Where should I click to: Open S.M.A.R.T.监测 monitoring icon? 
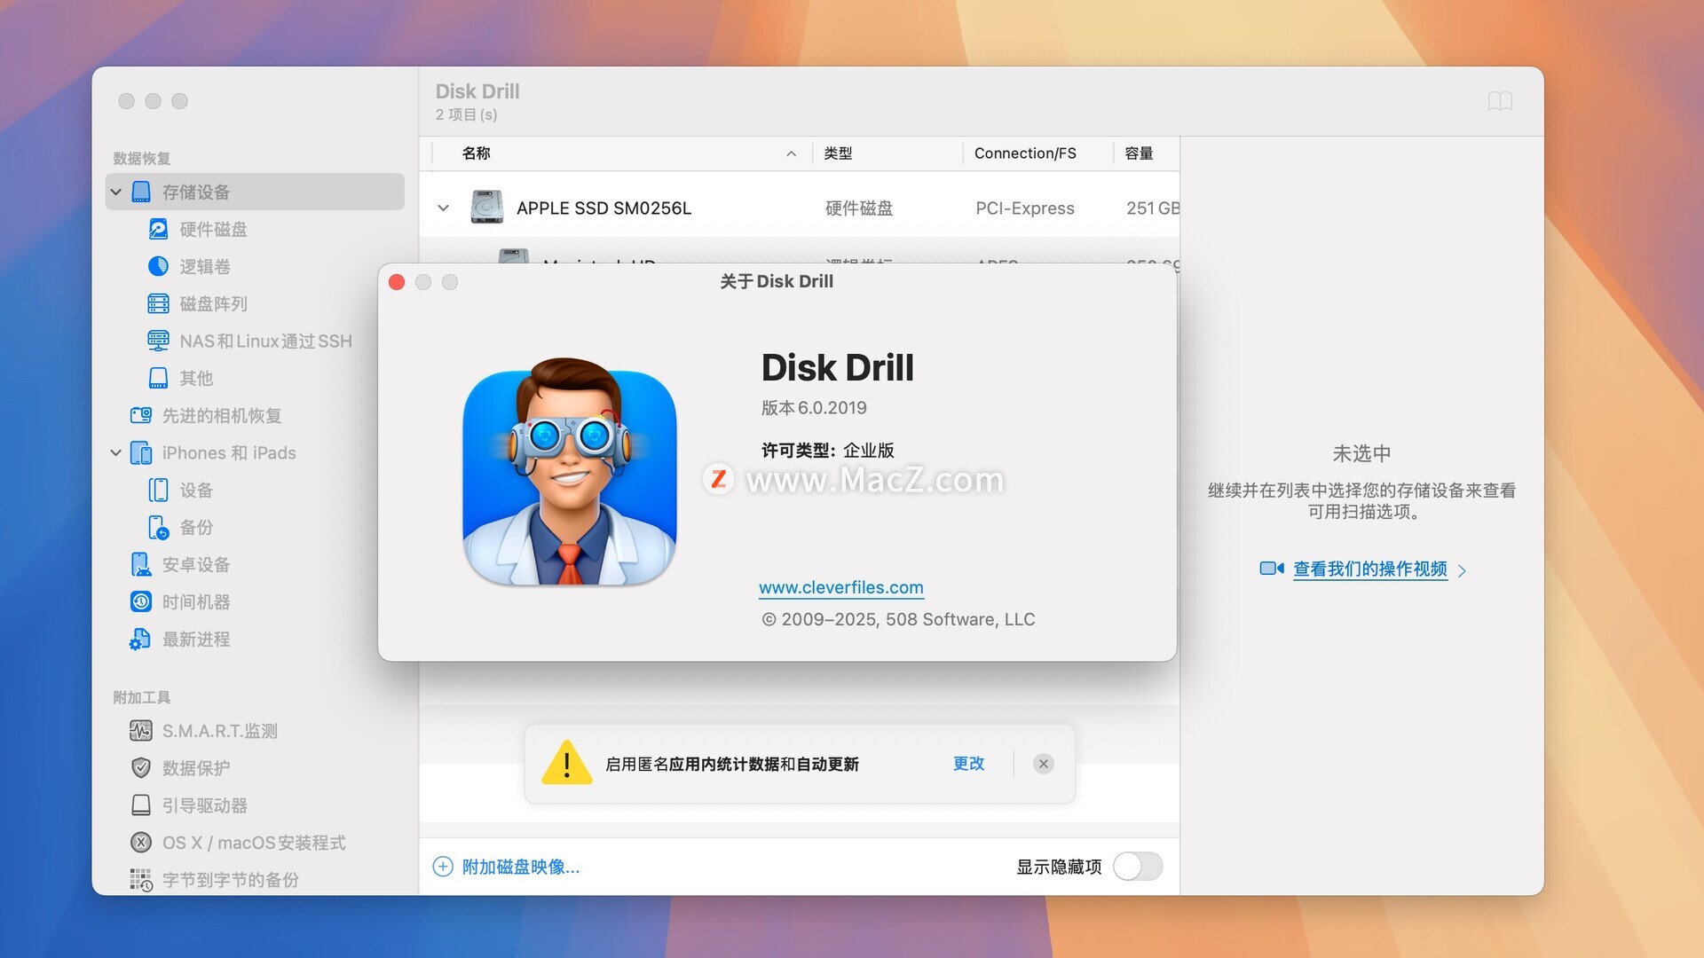click(140, 731)
